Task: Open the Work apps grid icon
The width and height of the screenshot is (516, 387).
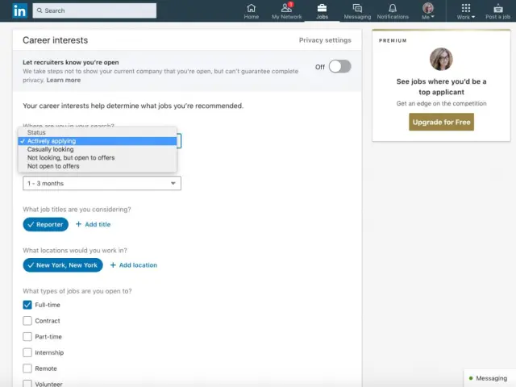Action: pyautogui.click(x=466, y=8)
